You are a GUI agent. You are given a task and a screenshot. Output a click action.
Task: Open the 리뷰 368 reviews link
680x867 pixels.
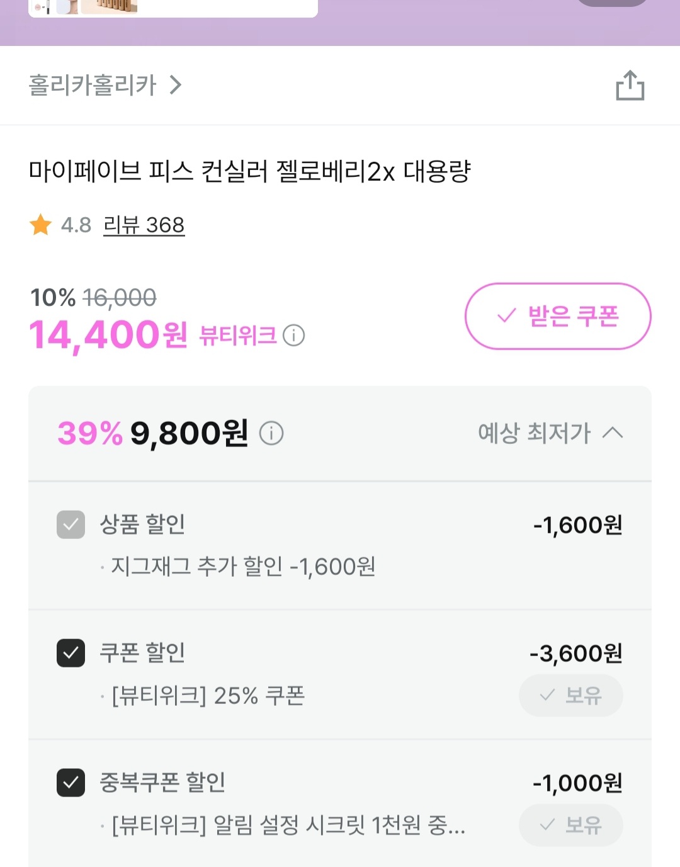click(x=144, y=225)
